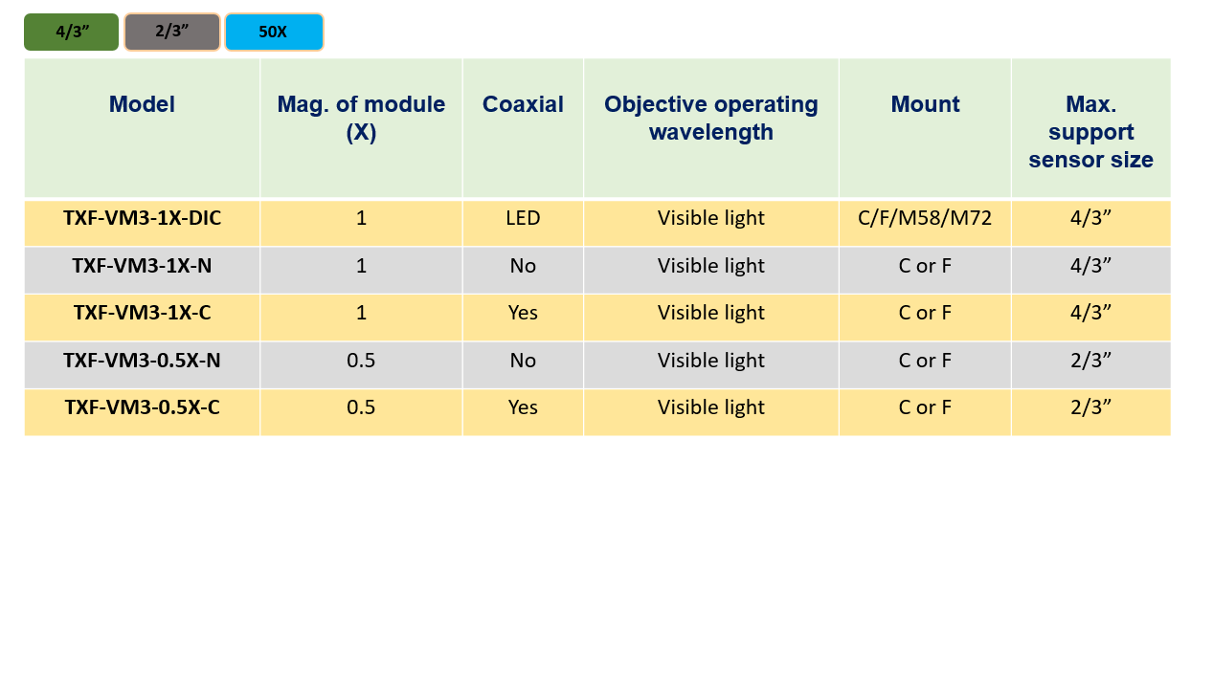Viewport: 1213px width, 681px height.
Task: Select the green 4/3” filter button
Action: (72, 32)
